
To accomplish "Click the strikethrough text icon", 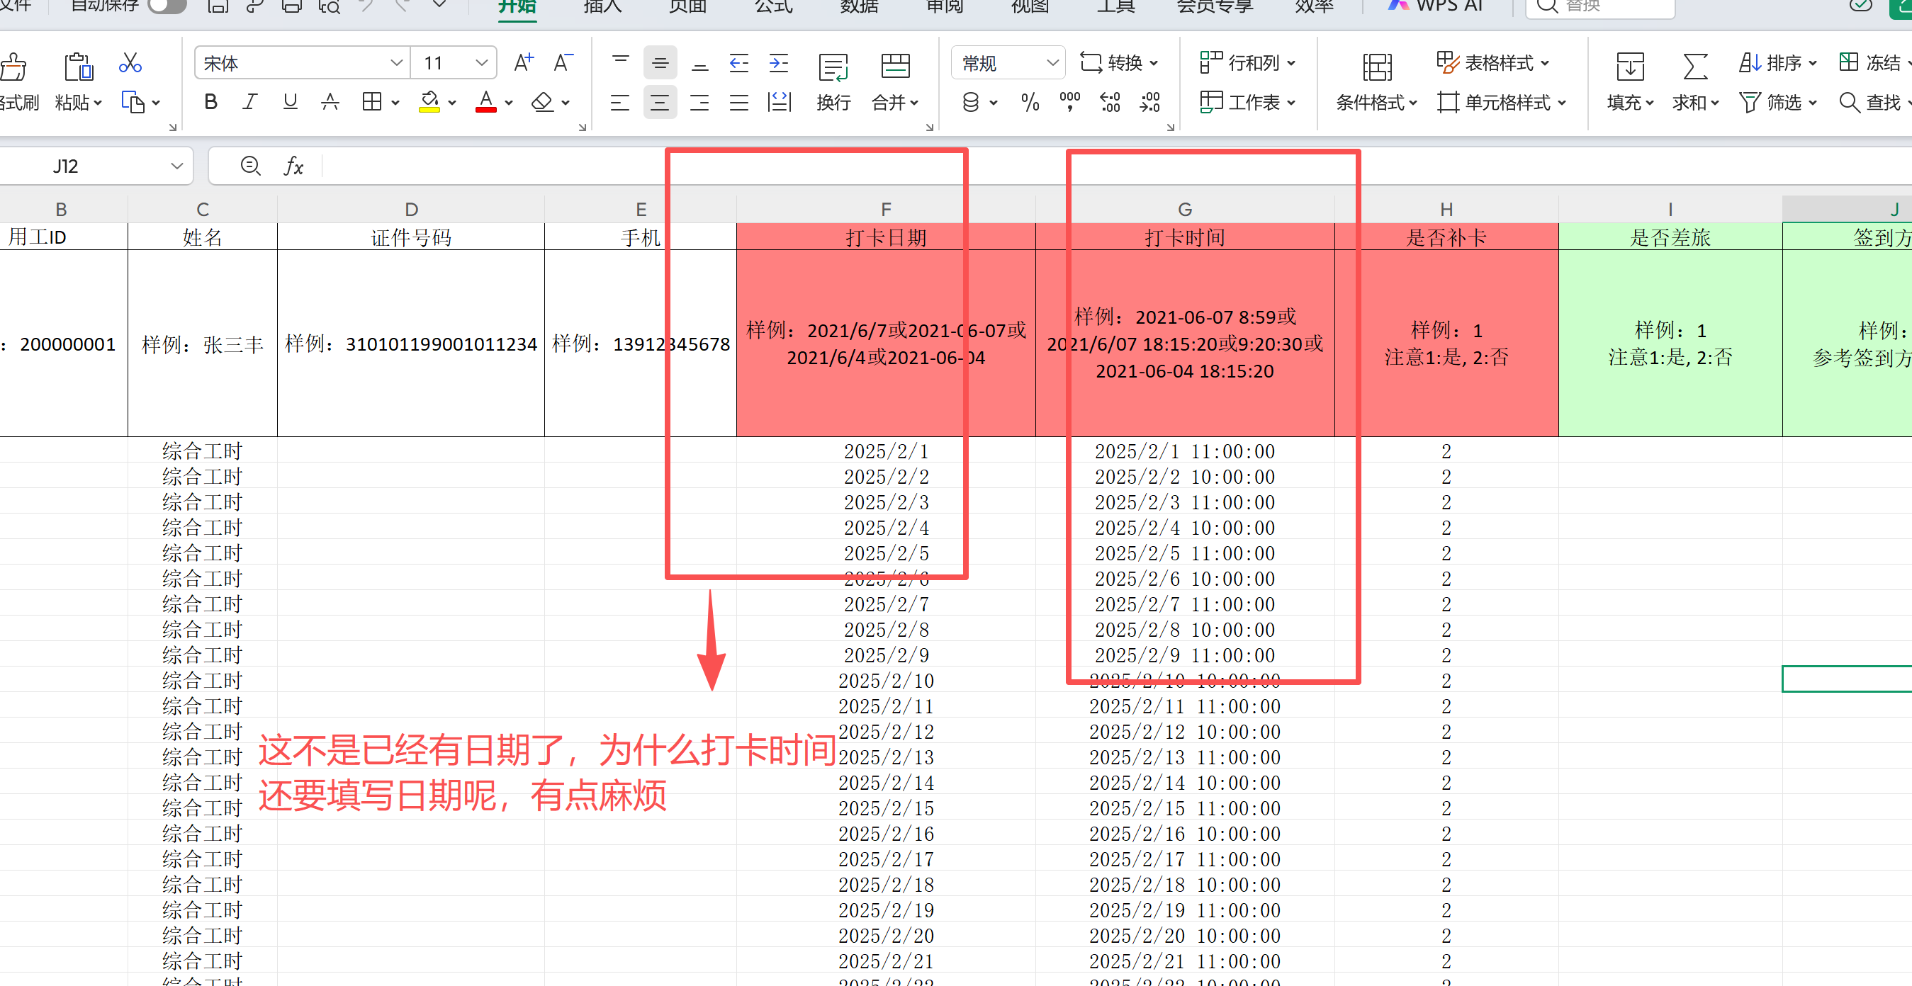I will (x=330, y=101).
